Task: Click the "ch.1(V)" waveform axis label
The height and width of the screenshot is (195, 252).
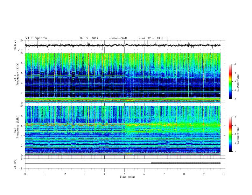Action: coord(15,45)
